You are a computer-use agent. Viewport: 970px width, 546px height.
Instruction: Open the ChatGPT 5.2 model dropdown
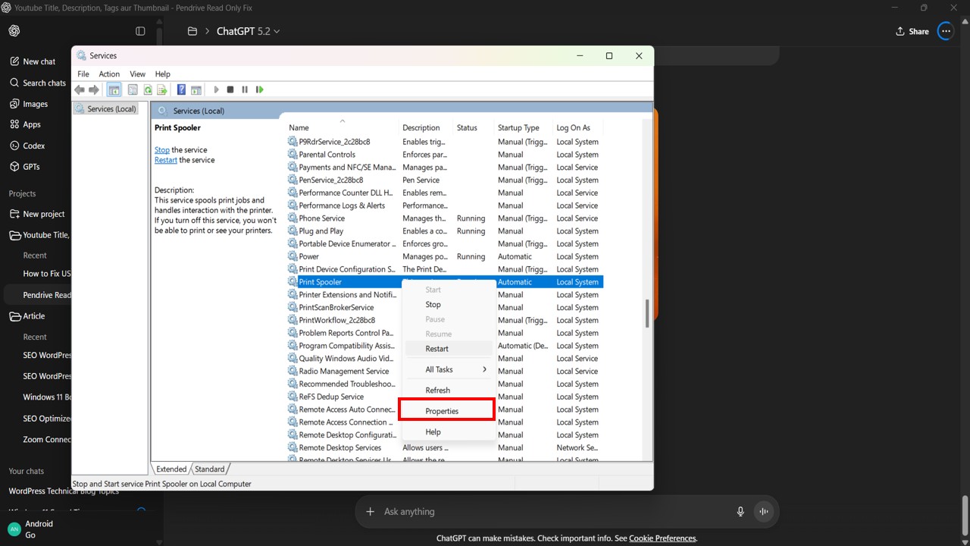coord(248,31)
